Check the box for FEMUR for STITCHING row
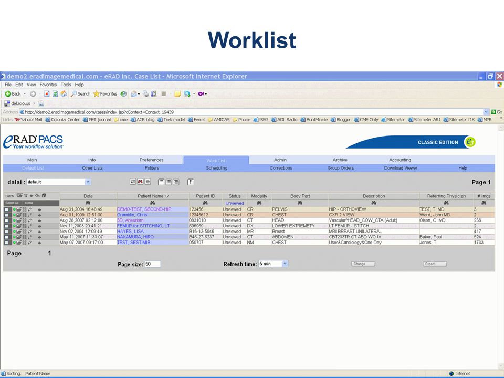Image resolution: width=504 pixels, height=378 pixels. pyautogui.click(x=6, y=226)
